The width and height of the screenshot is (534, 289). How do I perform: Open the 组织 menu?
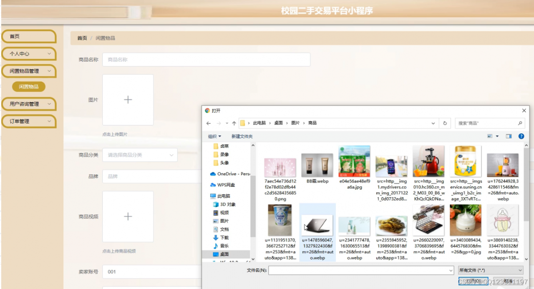click(x=214, y=136)
